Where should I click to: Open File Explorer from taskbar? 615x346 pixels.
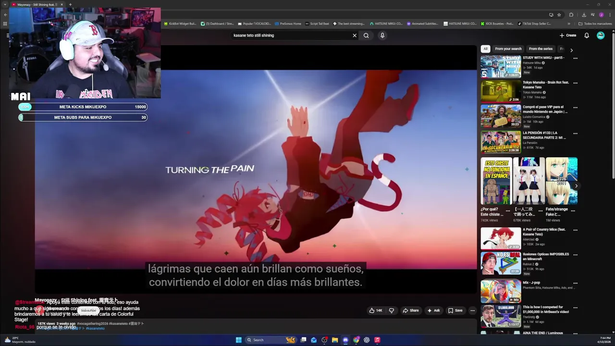pyautogui.click(x=335, y=340)
